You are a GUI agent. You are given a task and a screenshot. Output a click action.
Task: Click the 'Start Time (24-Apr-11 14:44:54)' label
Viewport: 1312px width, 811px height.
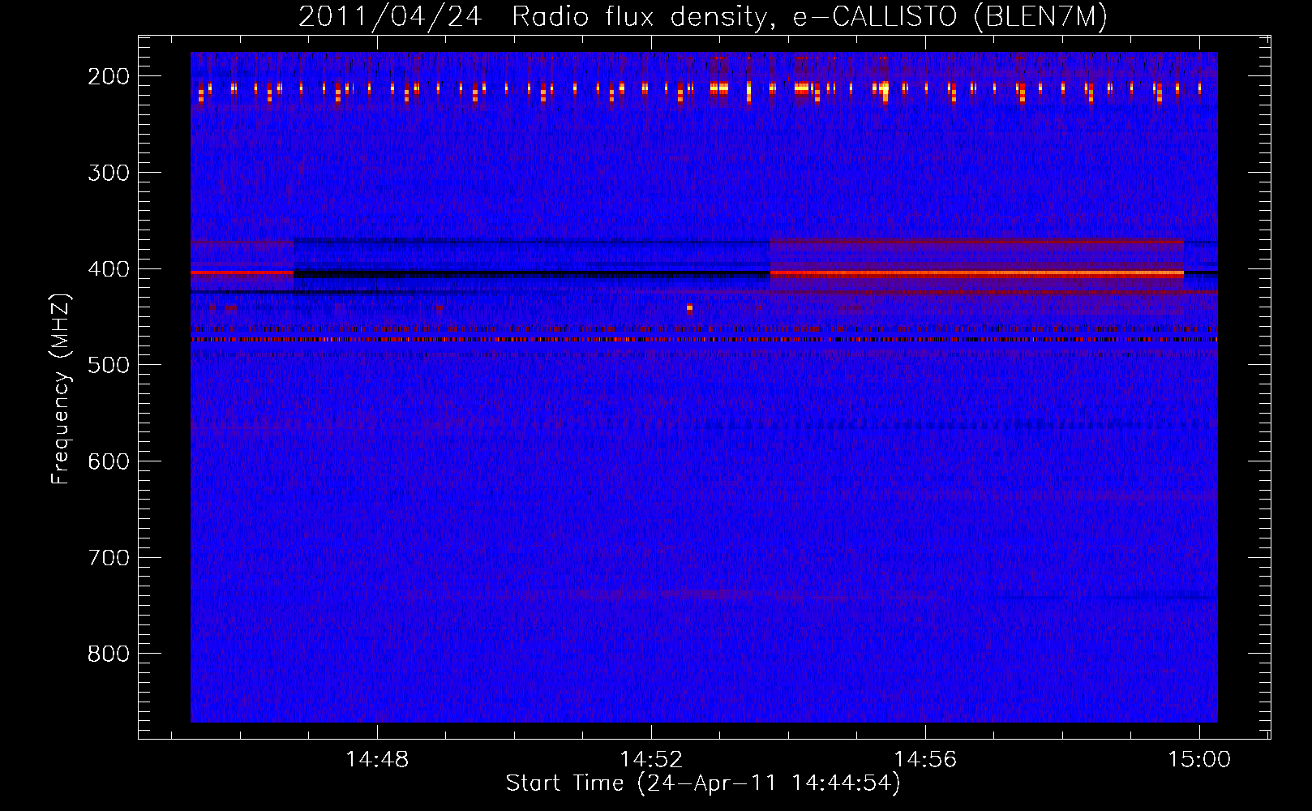(x=703, y=783)
